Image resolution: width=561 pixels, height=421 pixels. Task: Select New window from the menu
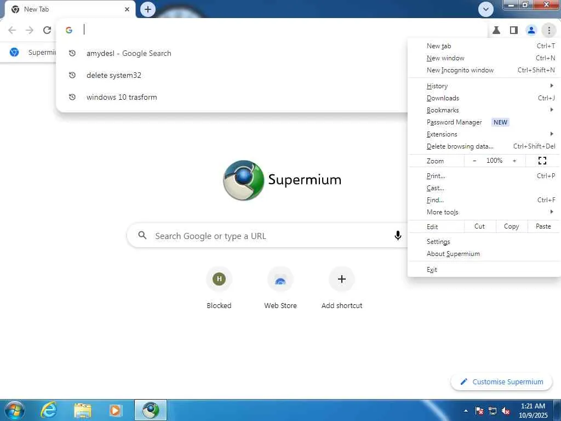coord(484,58)
